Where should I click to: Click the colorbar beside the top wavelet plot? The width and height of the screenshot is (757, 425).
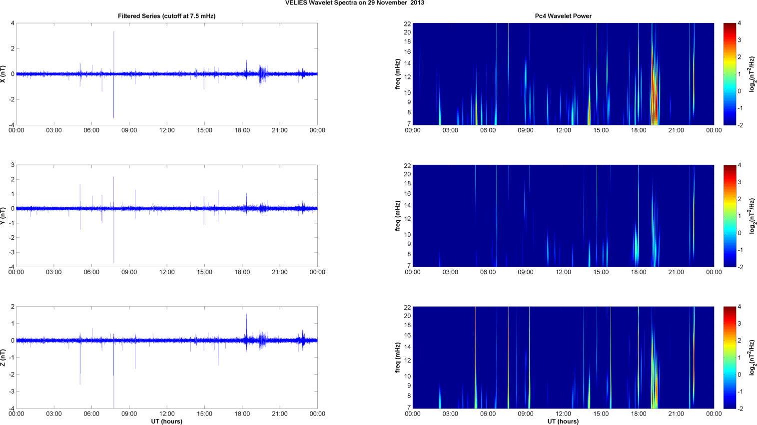[x=730, y=74]
